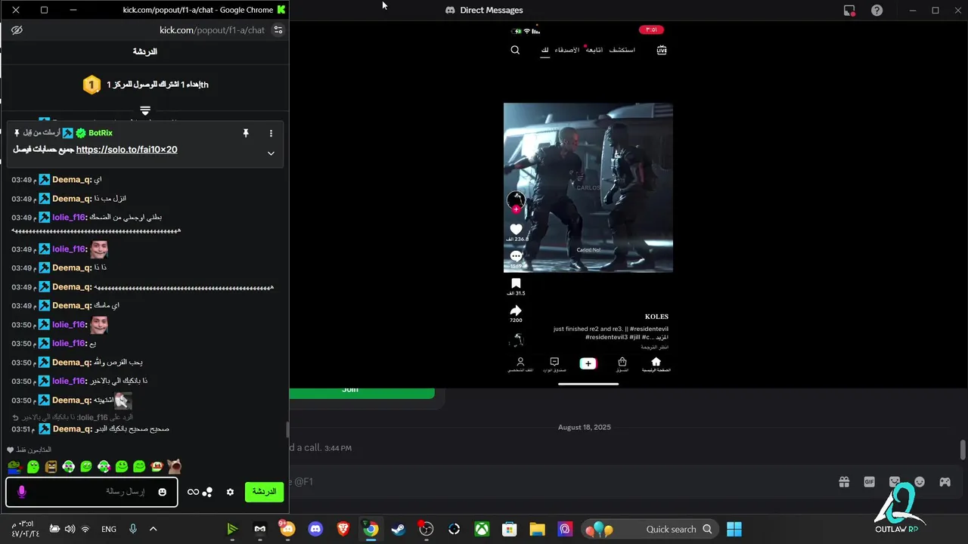This screenshot has height=544, width=968.
Task: Open the TikTok inbox icon
Action: [554, 362]
